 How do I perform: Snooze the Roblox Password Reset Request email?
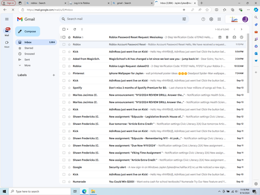pyautogui.click(x=241, y=37)
